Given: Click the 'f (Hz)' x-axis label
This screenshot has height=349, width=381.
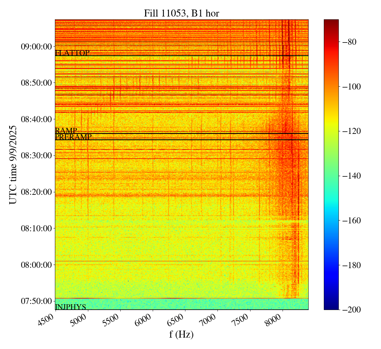Looking at the screenshot, I should [x=181, y=334].
